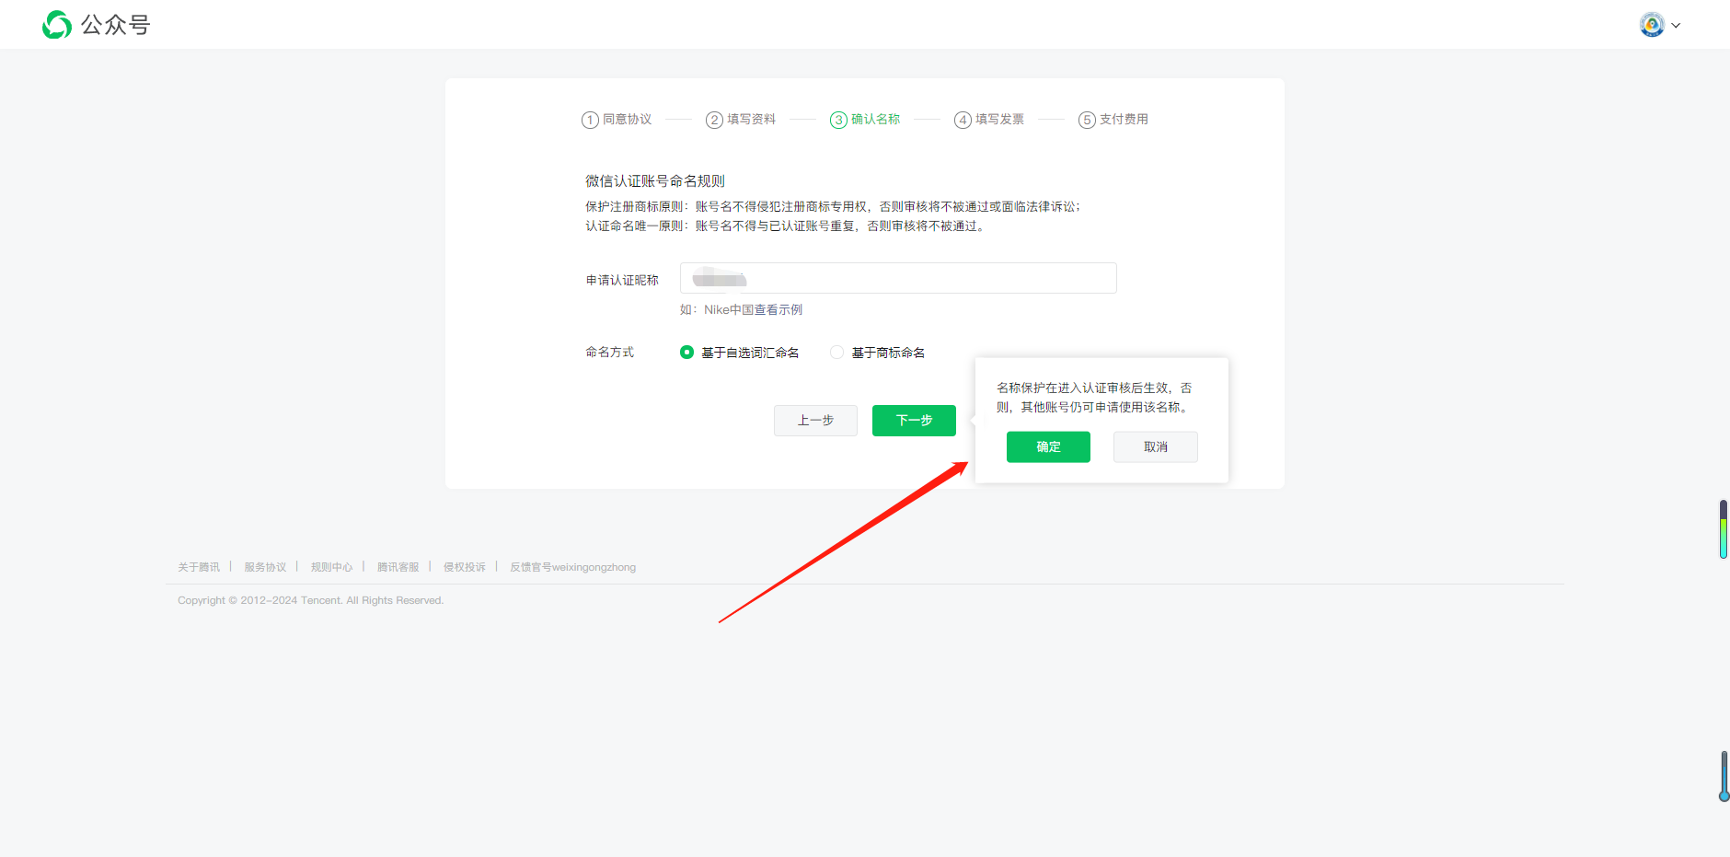Click step 1 同意协议 circle icon

[590, 121]
